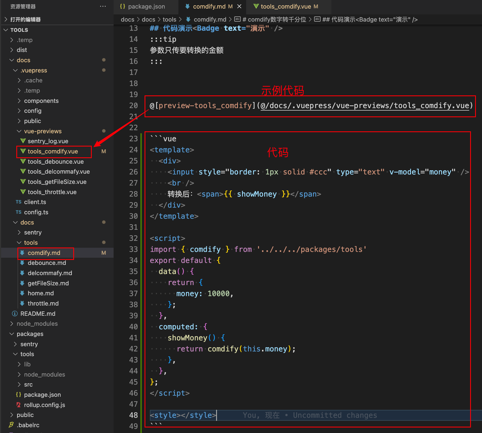Click the Vue icon of sentry_log.vue
Image resolution: width=482 pixels, height=433 pixels.
[x=23, y=141]
